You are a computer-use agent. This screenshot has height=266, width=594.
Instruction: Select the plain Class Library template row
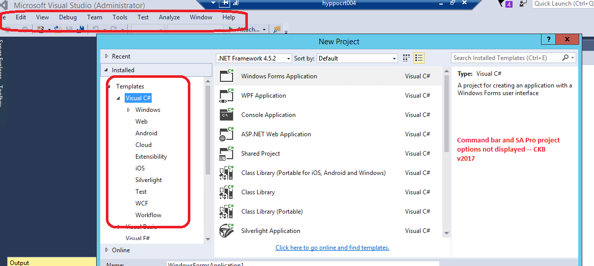328,192
